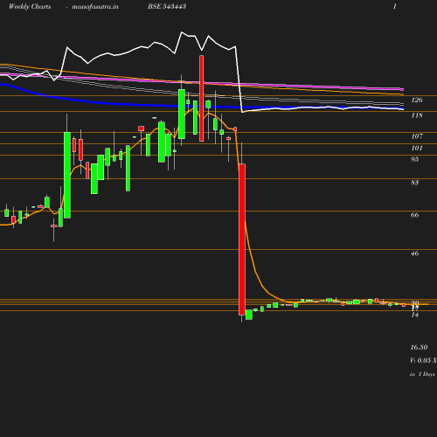Select the 'in 1 Days' caption
437x437 pixels.
[x=422, y=374]
